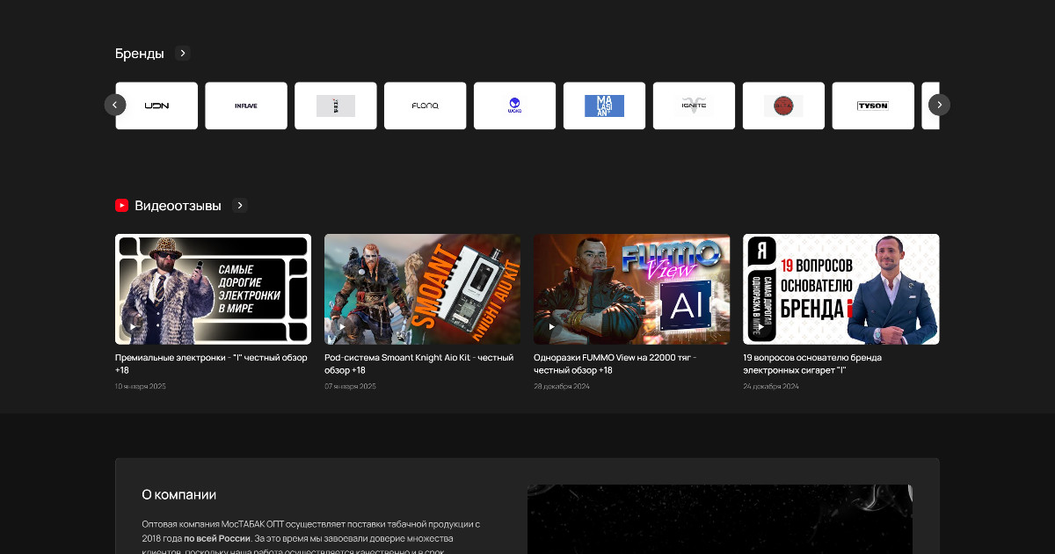Expand the Видеоотзывы section chevron
Viewport: 1055px width, 554px height.
tap(240, 206)
